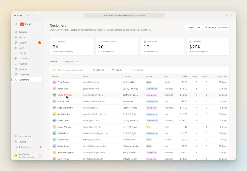This screenshot has width=247, height=171.
Task: Click Noah Fischer's yellow avatar
Action: click(x=54, y=114)
